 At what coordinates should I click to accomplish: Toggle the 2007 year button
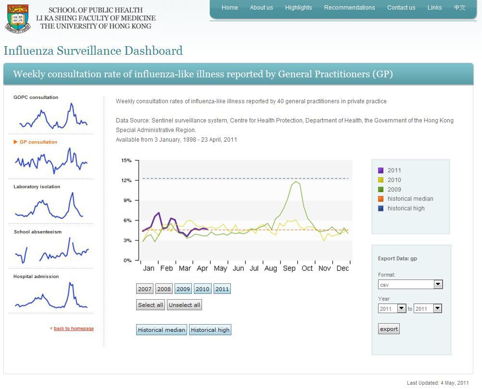[145, 289]
